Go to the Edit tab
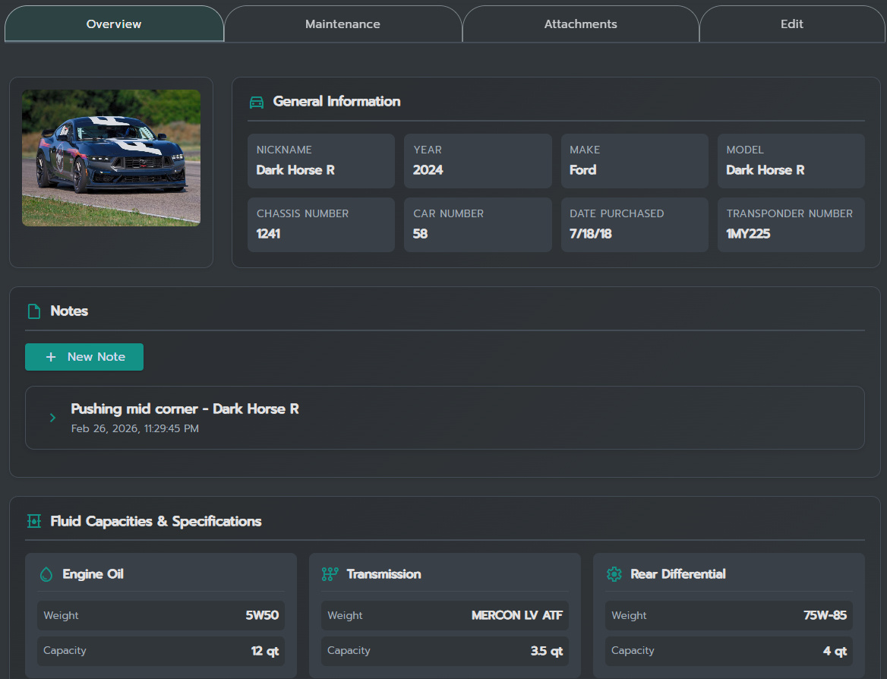Screen dimensions: 887x679 pos(791,24)
